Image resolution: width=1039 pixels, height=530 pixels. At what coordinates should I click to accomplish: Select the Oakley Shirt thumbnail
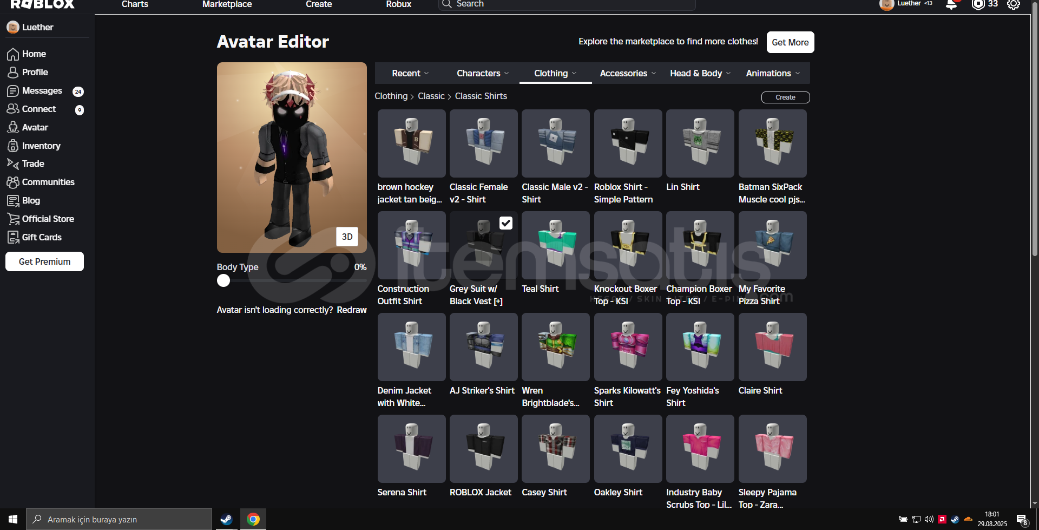[628, 449]
